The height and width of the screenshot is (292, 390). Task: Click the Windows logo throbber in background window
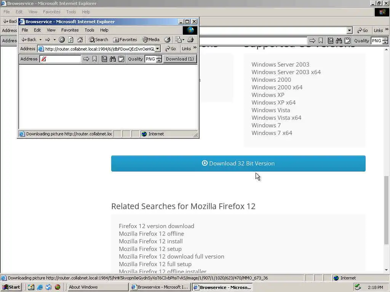point(382,12)
